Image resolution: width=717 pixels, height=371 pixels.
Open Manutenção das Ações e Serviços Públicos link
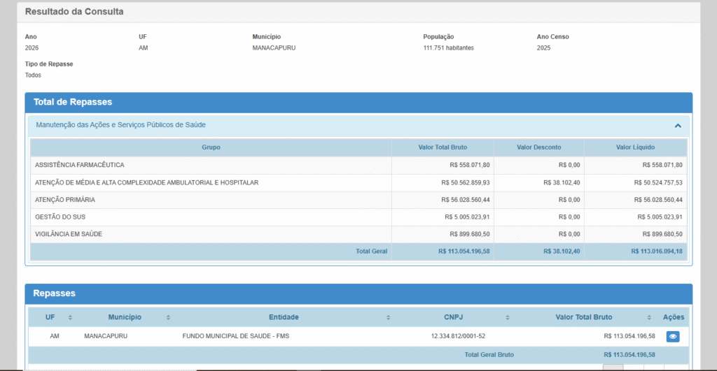(x=120, y=124)
